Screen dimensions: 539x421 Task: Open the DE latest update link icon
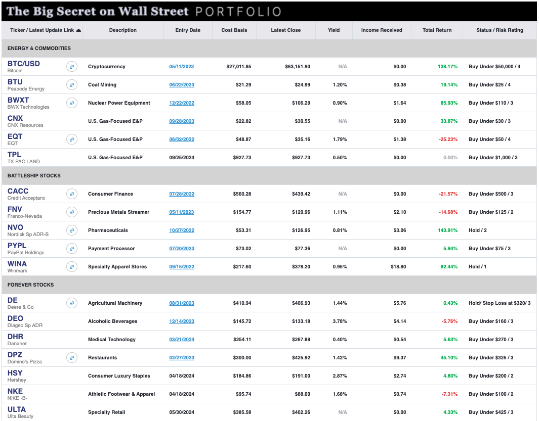[x=72, y=303]
